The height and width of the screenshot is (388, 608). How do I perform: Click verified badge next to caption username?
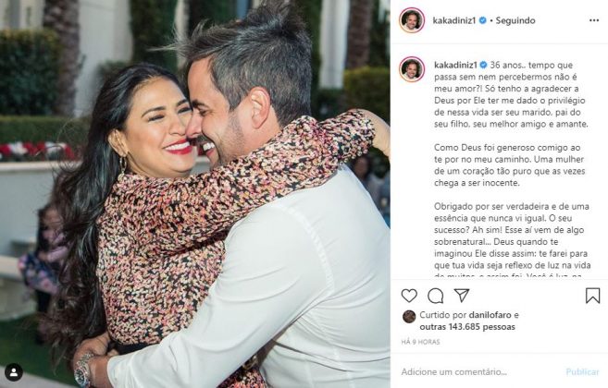click(484, 65)
